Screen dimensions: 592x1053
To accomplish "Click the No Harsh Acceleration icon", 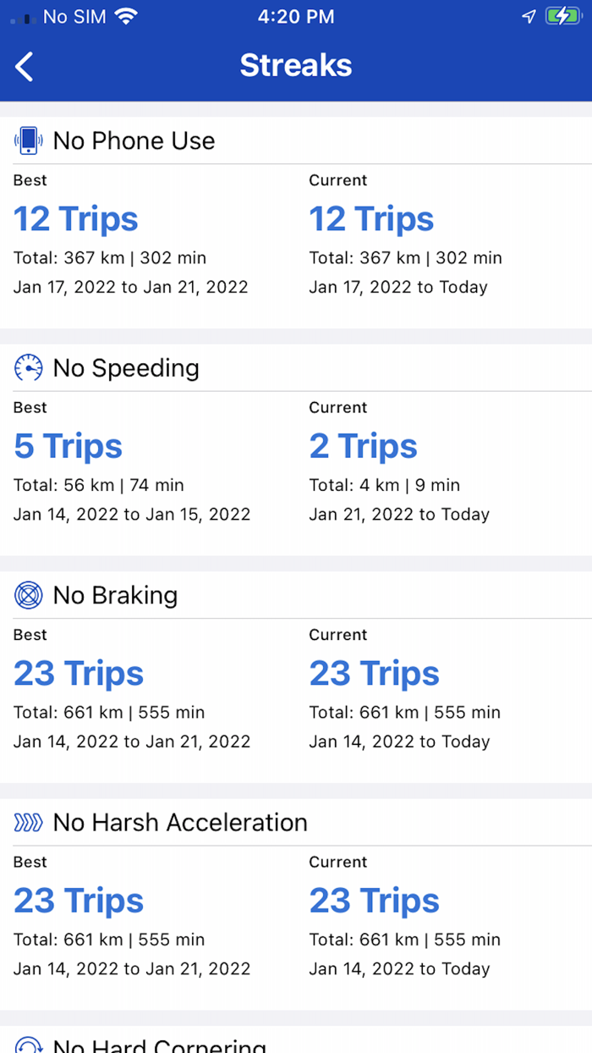I will click(x=28, y=822).
